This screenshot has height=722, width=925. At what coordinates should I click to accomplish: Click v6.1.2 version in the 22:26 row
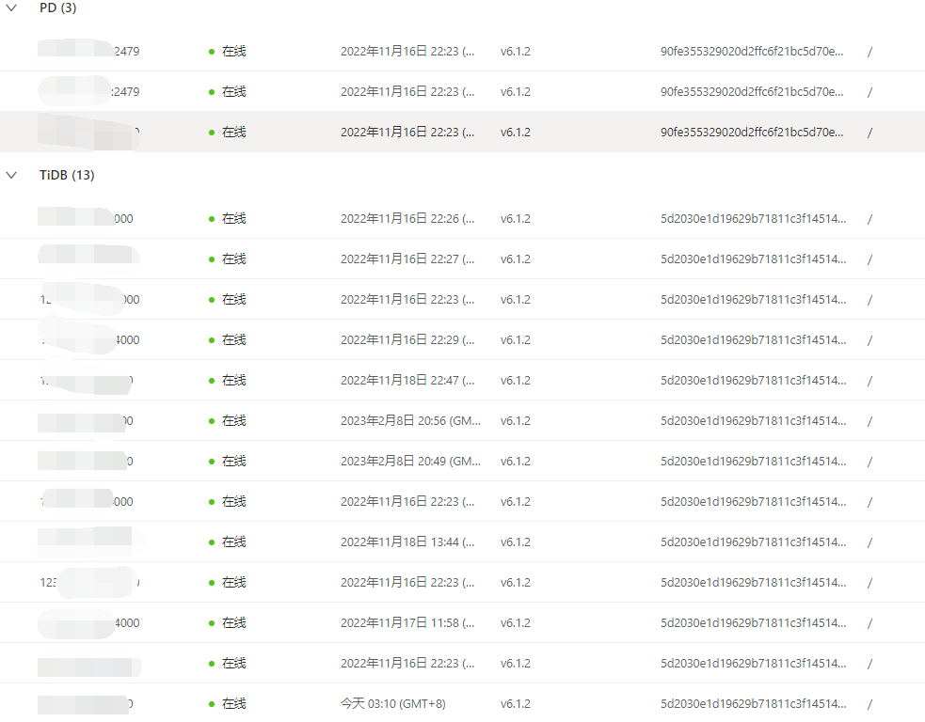(516, 219)
